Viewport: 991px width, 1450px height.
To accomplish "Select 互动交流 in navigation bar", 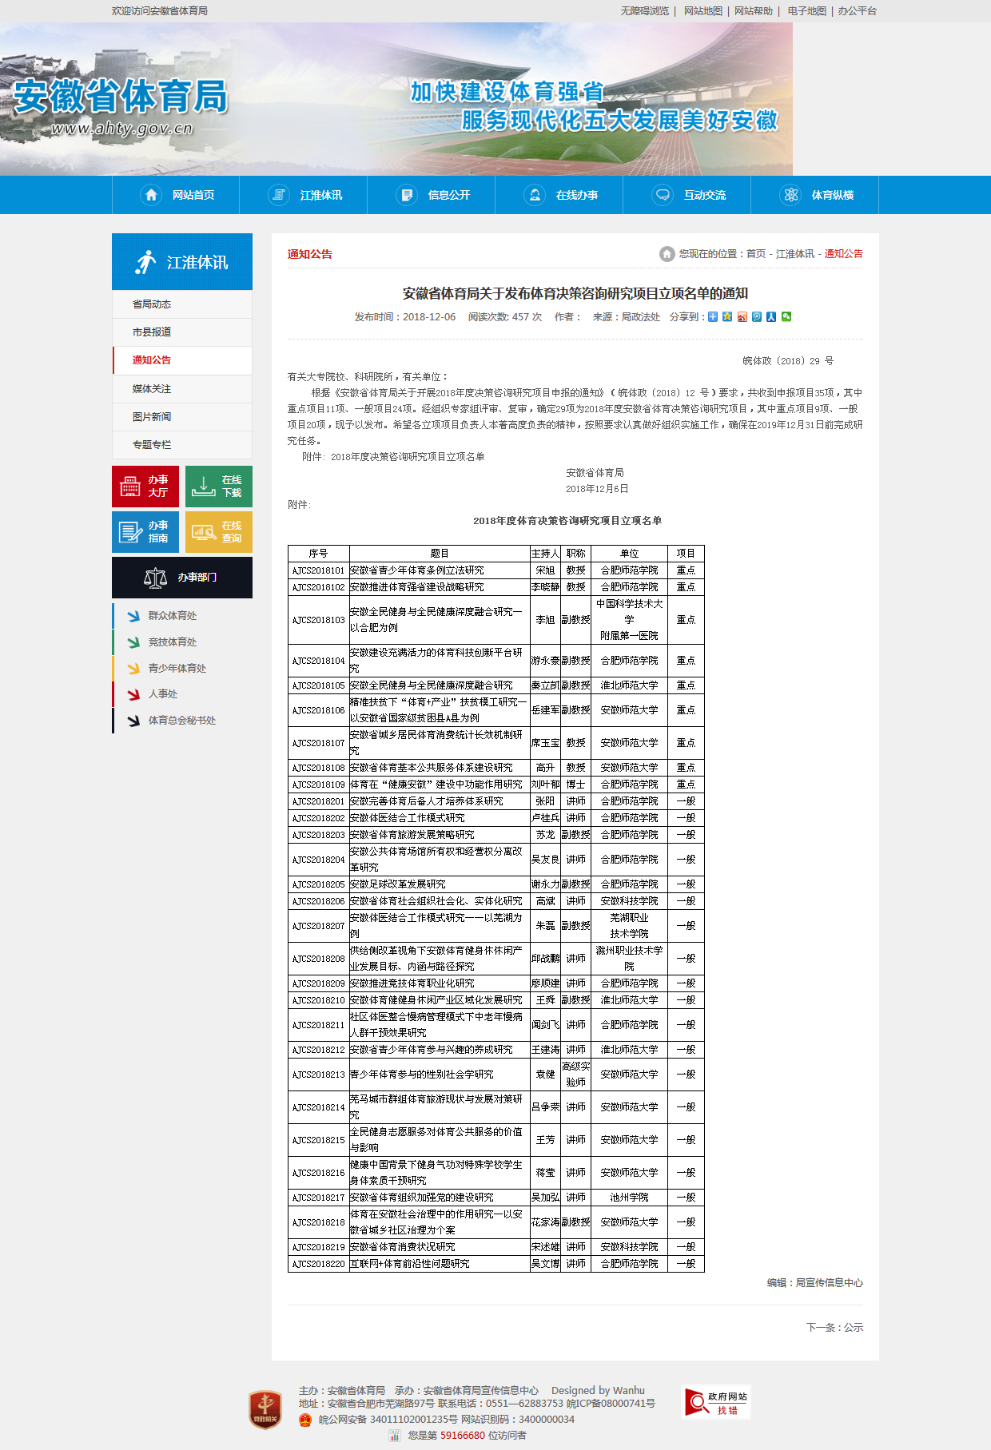I will [688, 195].
